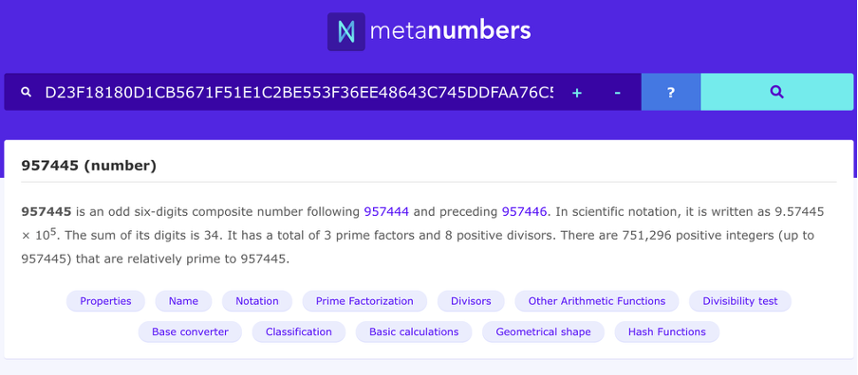
Task: Open Other Arithmetic Functions section
Action: click(597, 301)
